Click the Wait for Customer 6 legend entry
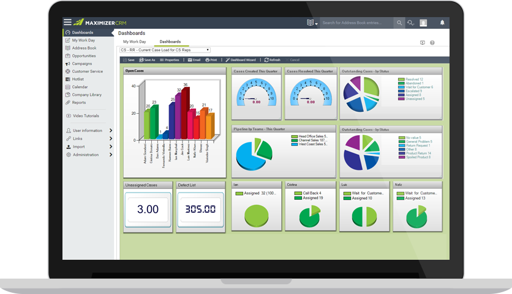The image size is (512, 294). point(416,87)
